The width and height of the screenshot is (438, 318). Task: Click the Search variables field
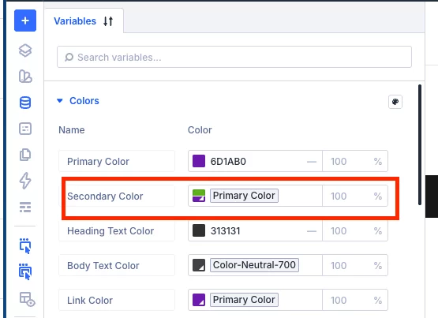[x=234, y=57]
